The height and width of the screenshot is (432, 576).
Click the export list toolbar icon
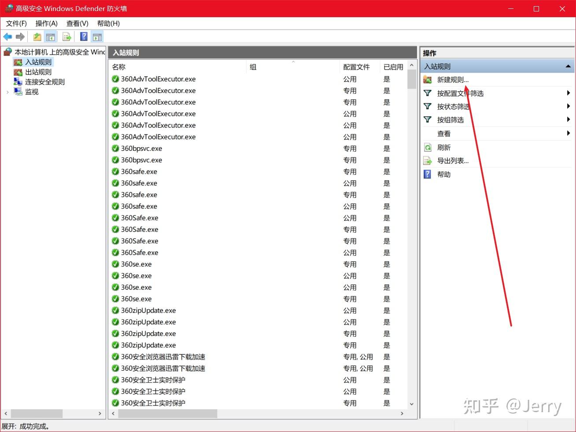(x=67, y=37)
